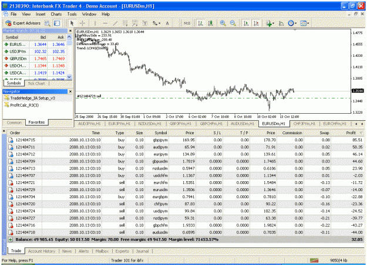The image size is (367, 265).
Task: Open the indicators list dropdown
Action: click(270, 23)
